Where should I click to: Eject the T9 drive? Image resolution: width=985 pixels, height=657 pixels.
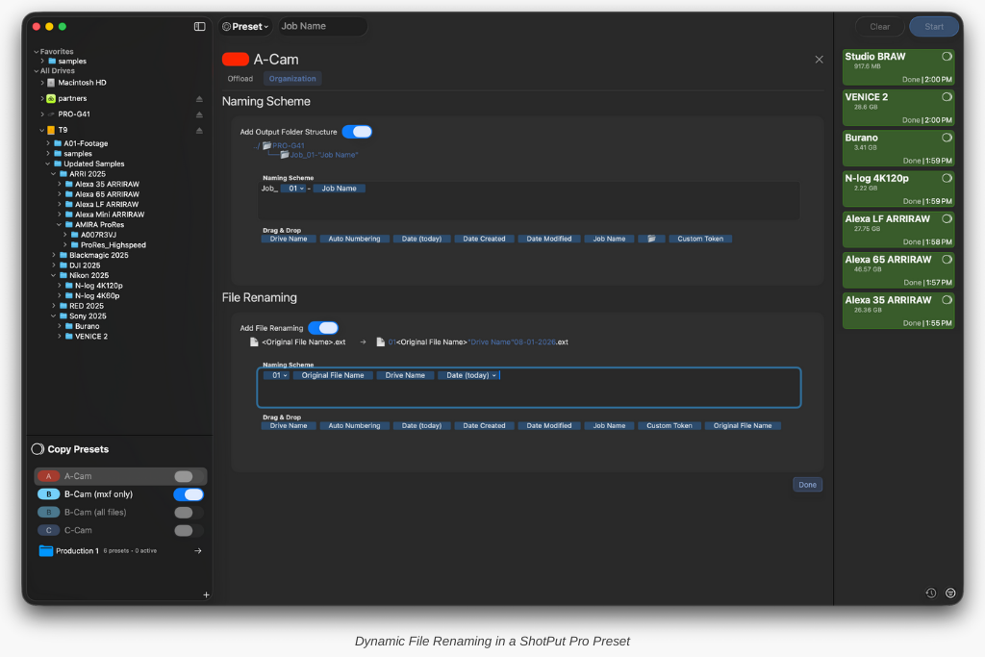pos(199,130)
